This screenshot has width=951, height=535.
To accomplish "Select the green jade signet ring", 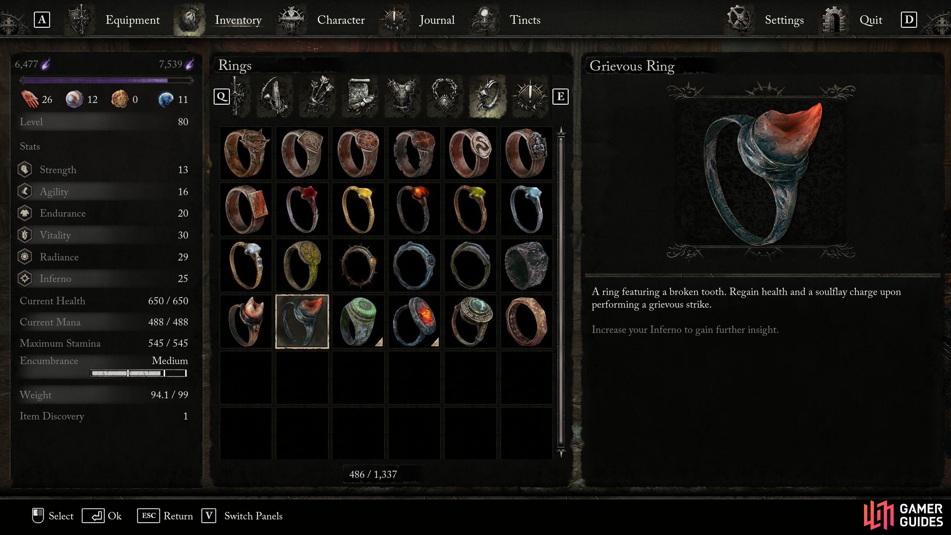I will click(358, 322).
